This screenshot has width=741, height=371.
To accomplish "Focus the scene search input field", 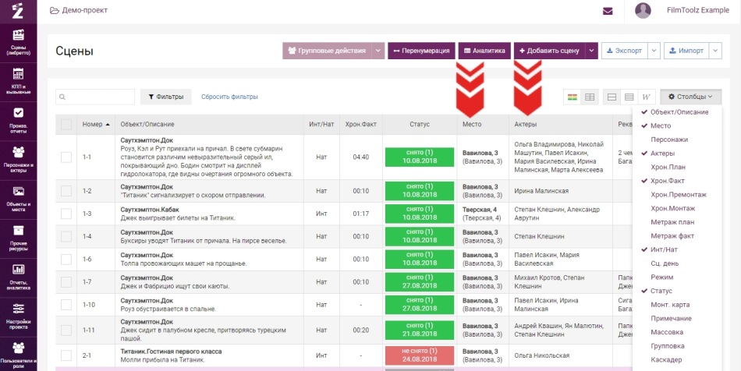I will [95, 97].
